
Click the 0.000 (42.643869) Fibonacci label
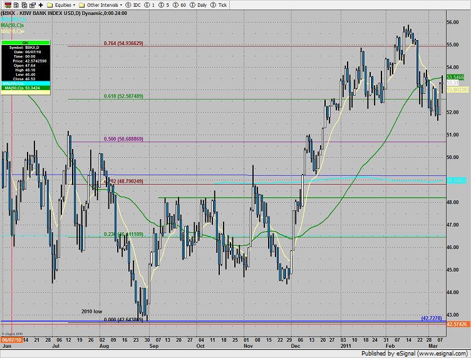pyautogui.click(x=123, y=320)
